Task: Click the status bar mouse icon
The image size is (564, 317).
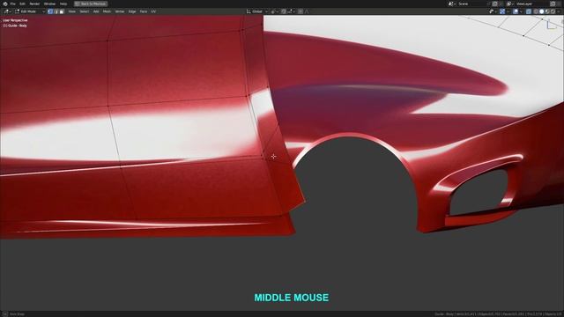Action: [x=4, y=314]
